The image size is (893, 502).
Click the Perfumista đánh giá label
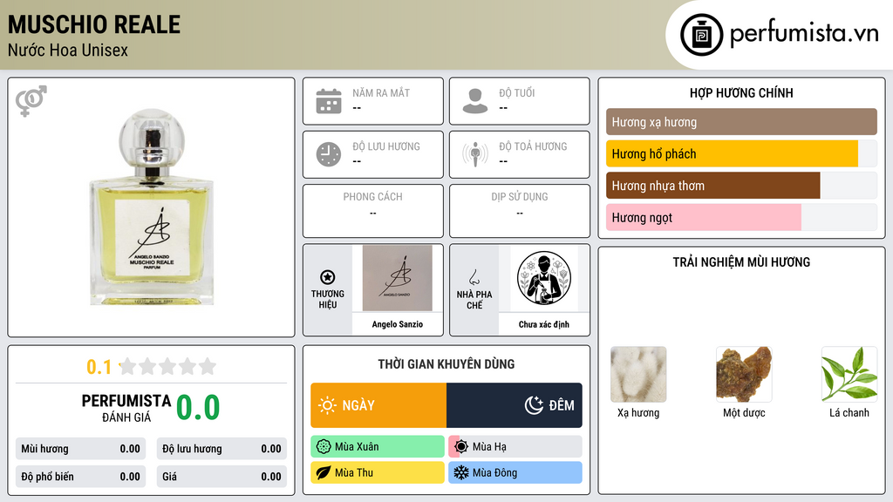pyautogui.click(x=126, y=408)
